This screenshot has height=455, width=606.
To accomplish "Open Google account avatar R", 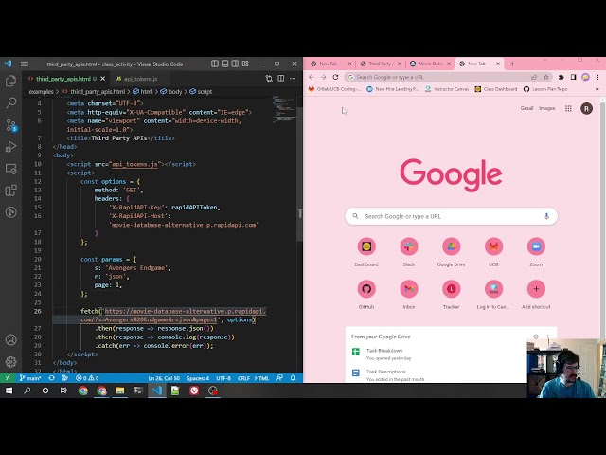I will 586,108.
